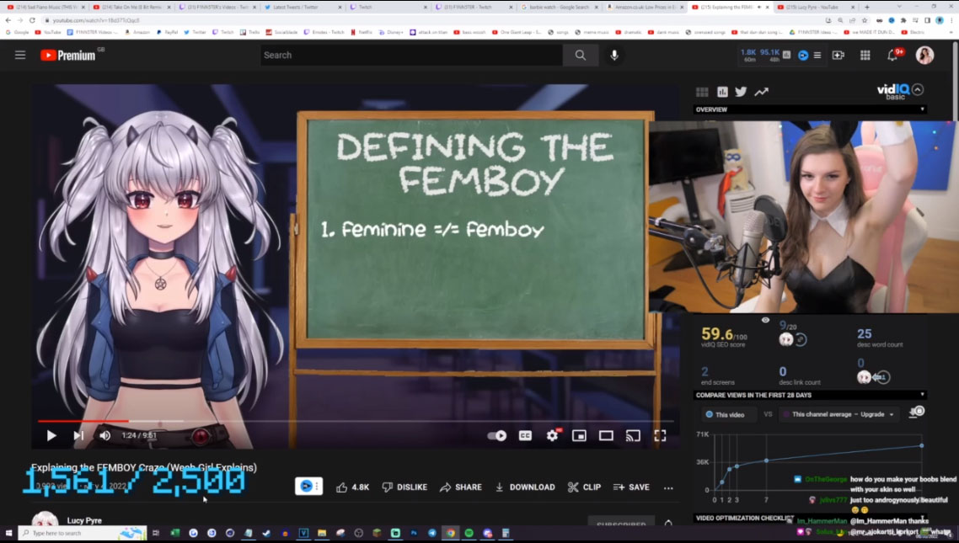Toggle autoplay switch in player

(x=496, y=435)
